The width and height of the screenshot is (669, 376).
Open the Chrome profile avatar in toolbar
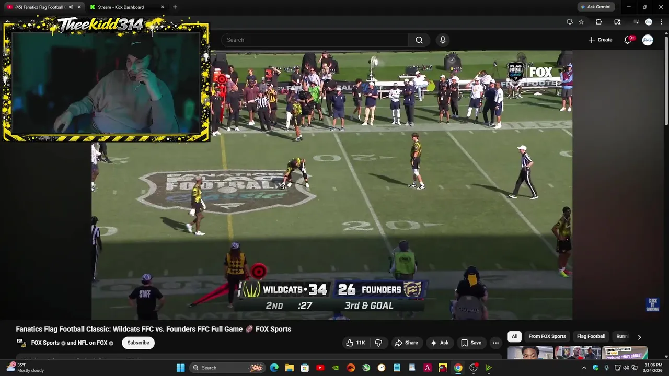coord(649,22)
